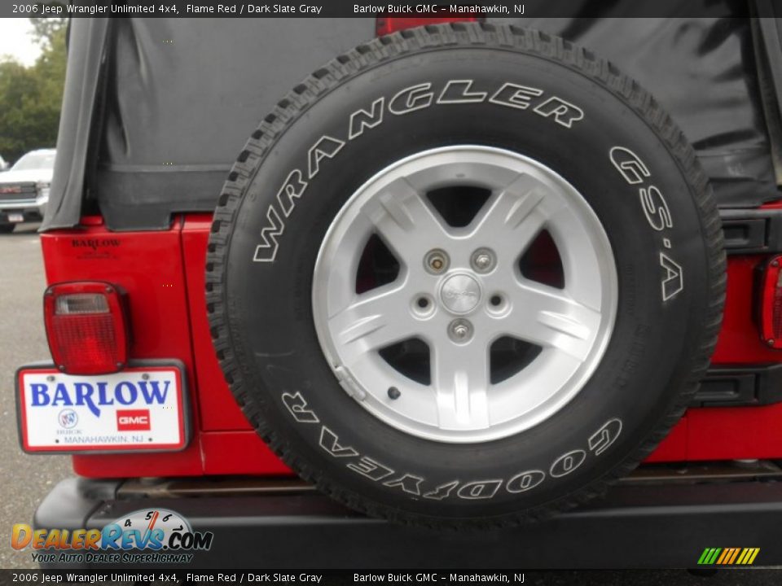Click the speedometer gauge in DealerRevs logo
Screen dimensions: 782x586
pyautogui.click(x=152, y=521)
